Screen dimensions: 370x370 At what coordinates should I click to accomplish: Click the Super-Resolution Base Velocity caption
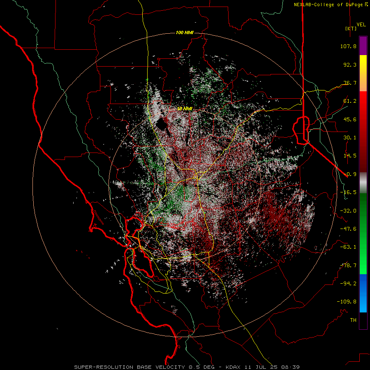pos(187,367)
